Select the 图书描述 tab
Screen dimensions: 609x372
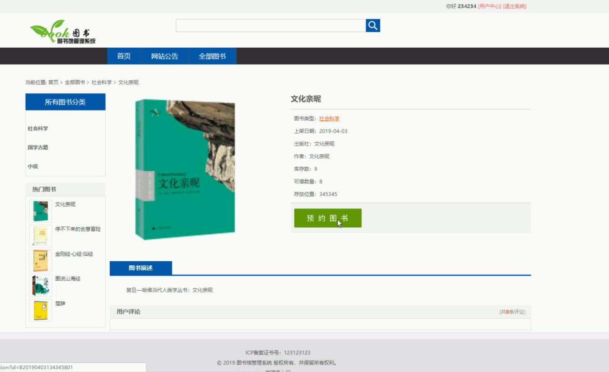(x=140, y=268)
